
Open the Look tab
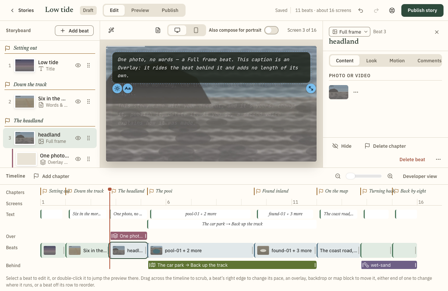(371, 61)
